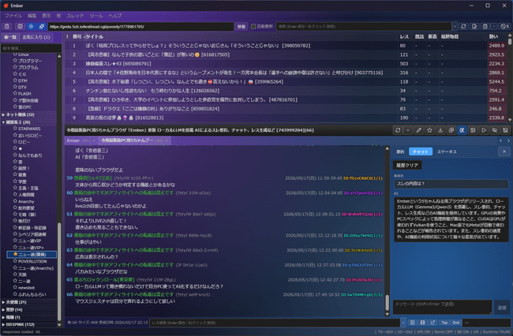
Task: Sort threads by the レス column header
Action: [404, 36]
